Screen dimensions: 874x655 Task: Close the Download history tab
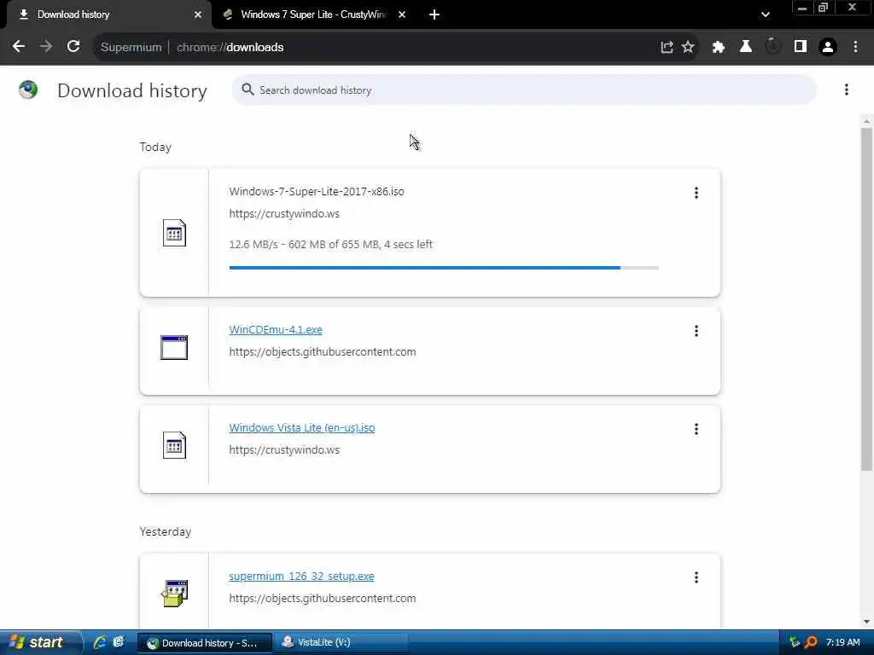click(x=198, y=14)
